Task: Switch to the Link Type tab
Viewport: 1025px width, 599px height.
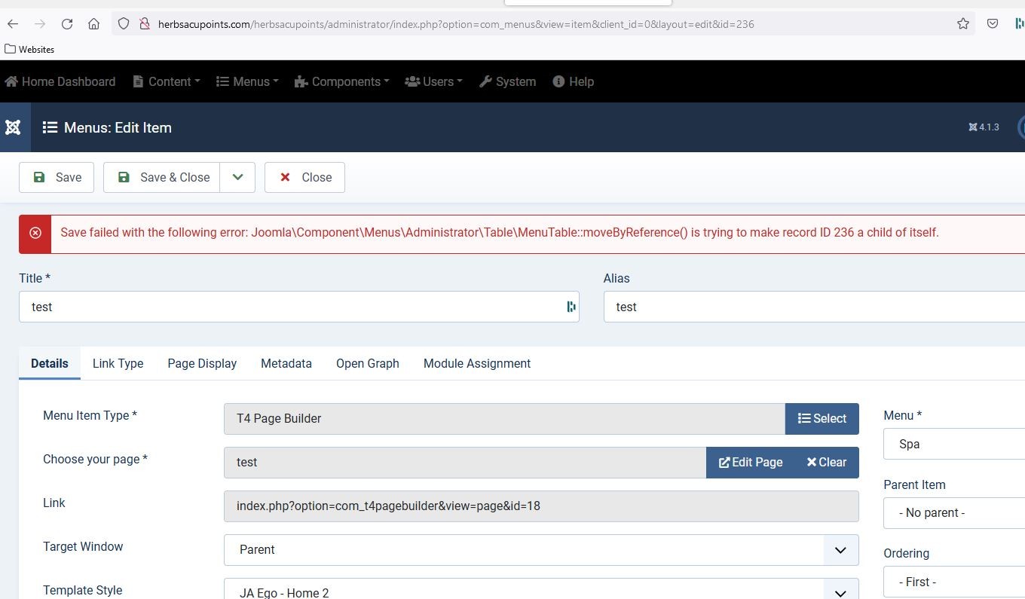Action: click(x=118, y=363)
